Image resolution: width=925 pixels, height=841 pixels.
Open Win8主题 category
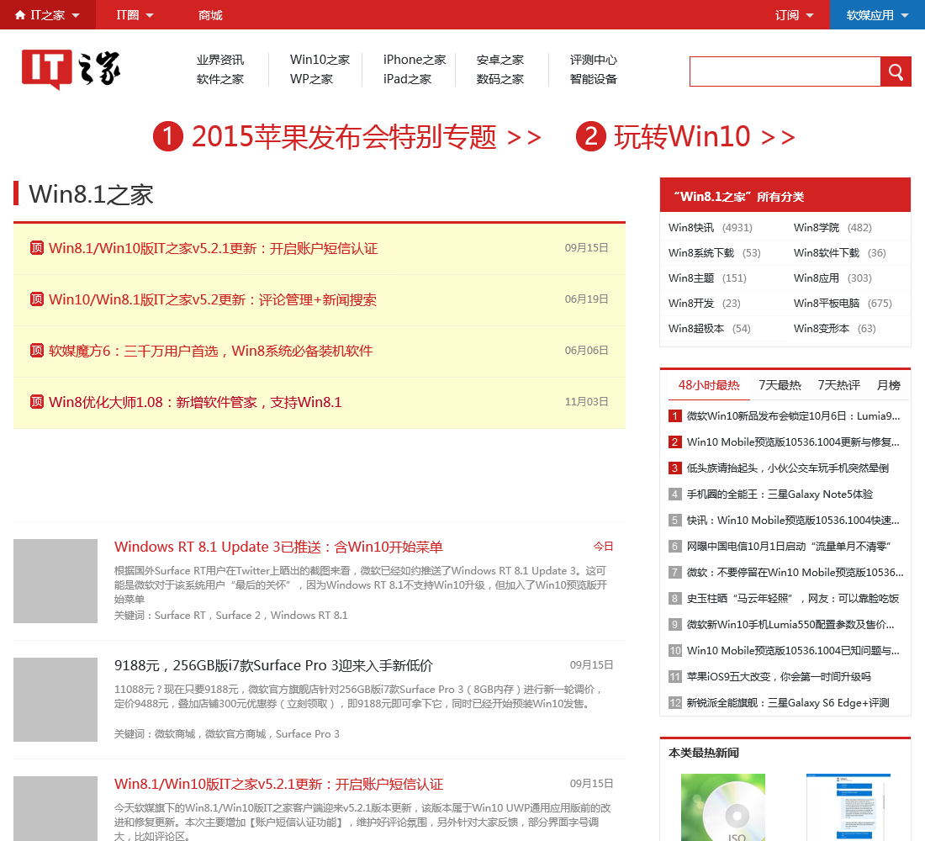(690, 278)
